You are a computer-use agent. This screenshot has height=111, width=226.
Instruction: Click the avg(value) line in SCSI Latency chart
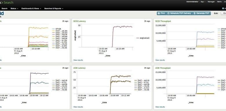pos(123,27)
